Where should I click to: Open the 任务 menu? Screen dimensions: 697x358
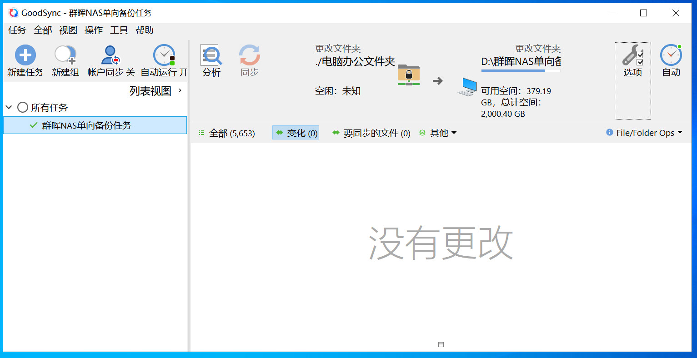pyautogui.click(x=17, y=30)
